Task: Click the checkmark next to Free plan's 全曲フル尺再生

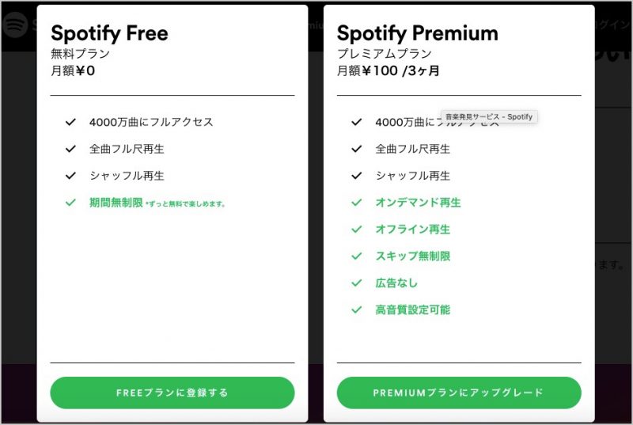Action: (x=70, y=149)
